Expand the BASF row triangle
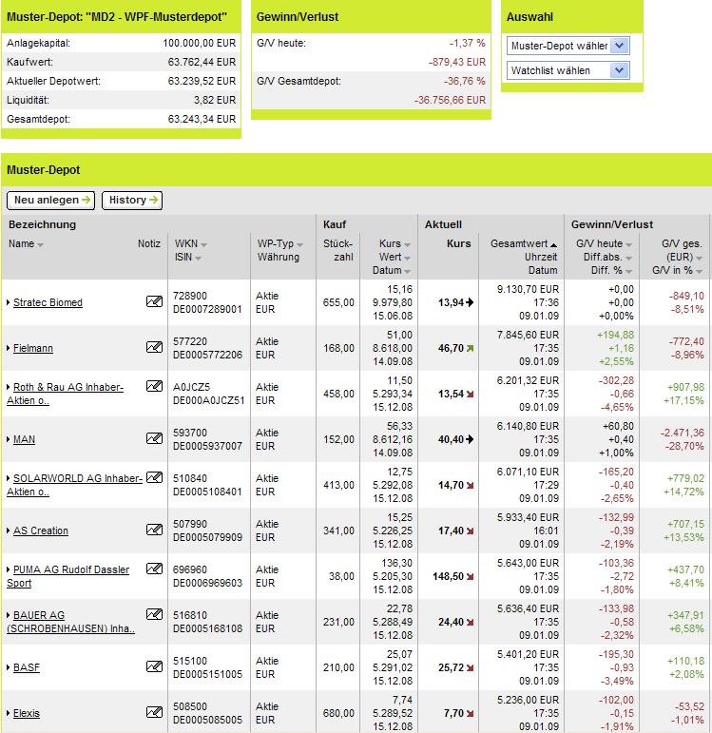The image size is (712, 733). [x=9, y=667]
